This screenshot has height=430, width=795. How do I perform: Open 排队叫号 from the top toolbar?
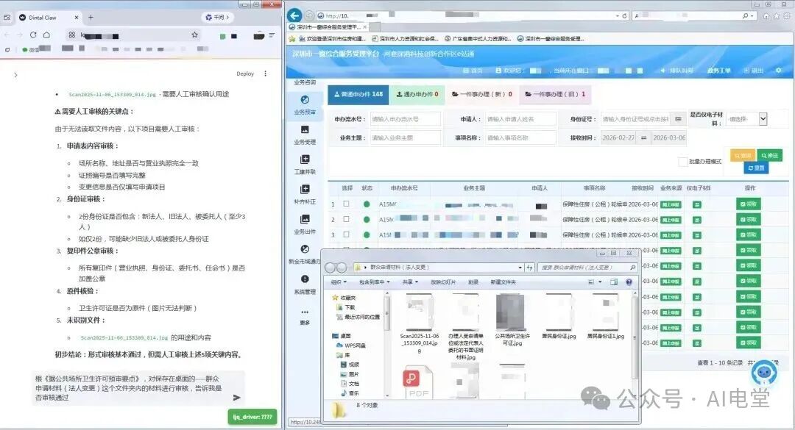(680, 70)
